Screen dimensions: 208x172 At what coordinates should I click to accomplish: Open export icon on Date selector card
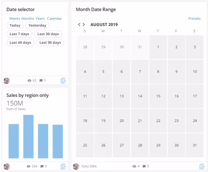pos(63,81)
